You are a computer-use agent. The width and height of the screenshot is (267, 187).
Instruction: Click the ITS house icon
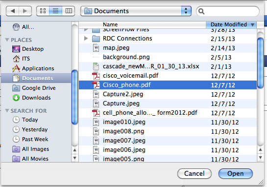[x=16, y=59]
